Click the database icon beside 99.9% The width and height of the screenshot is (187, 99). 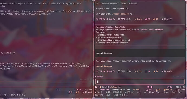165,90
